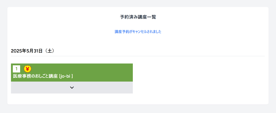Click the [jo-bi ] tag in course title
The image size is (276, 113).
click(66, 76)
